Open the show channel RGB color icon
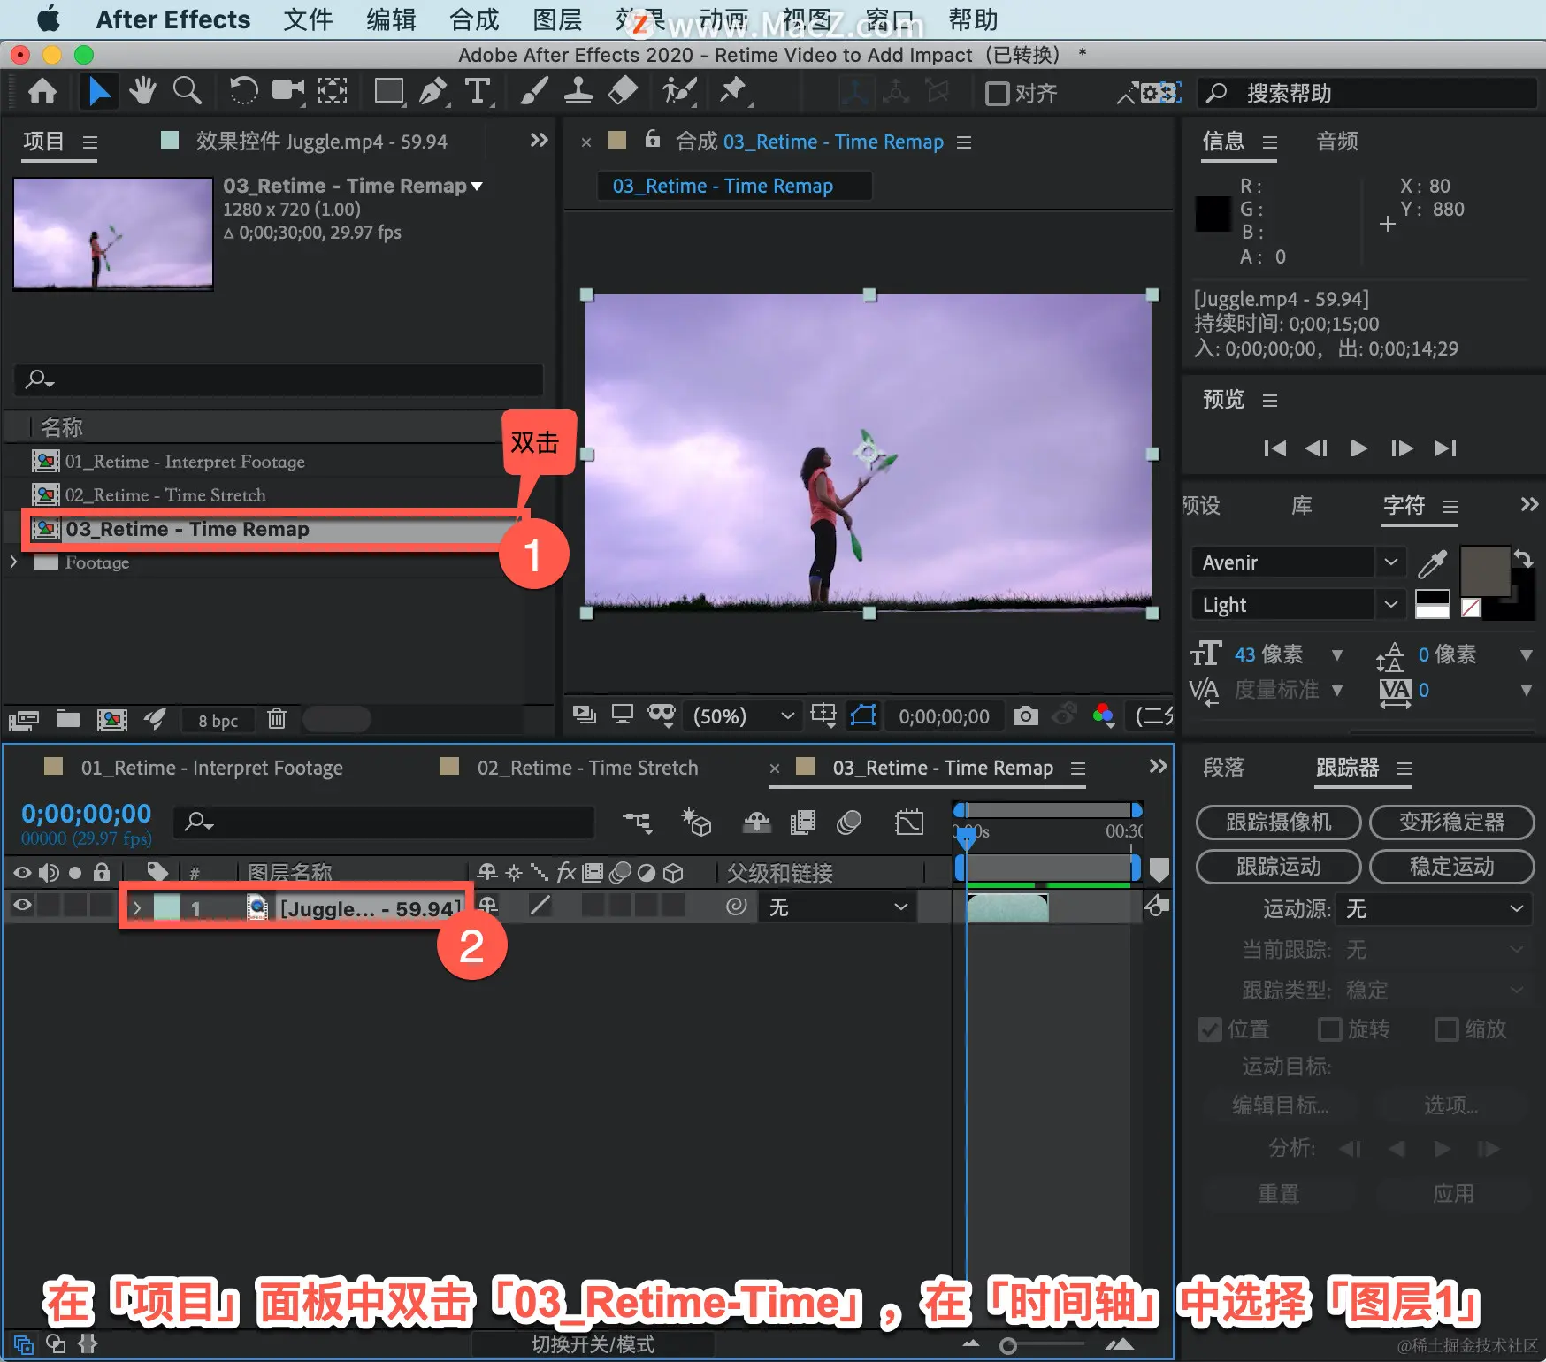The height and width of the screenshot is (1362, 1546). pos(1103,714)
